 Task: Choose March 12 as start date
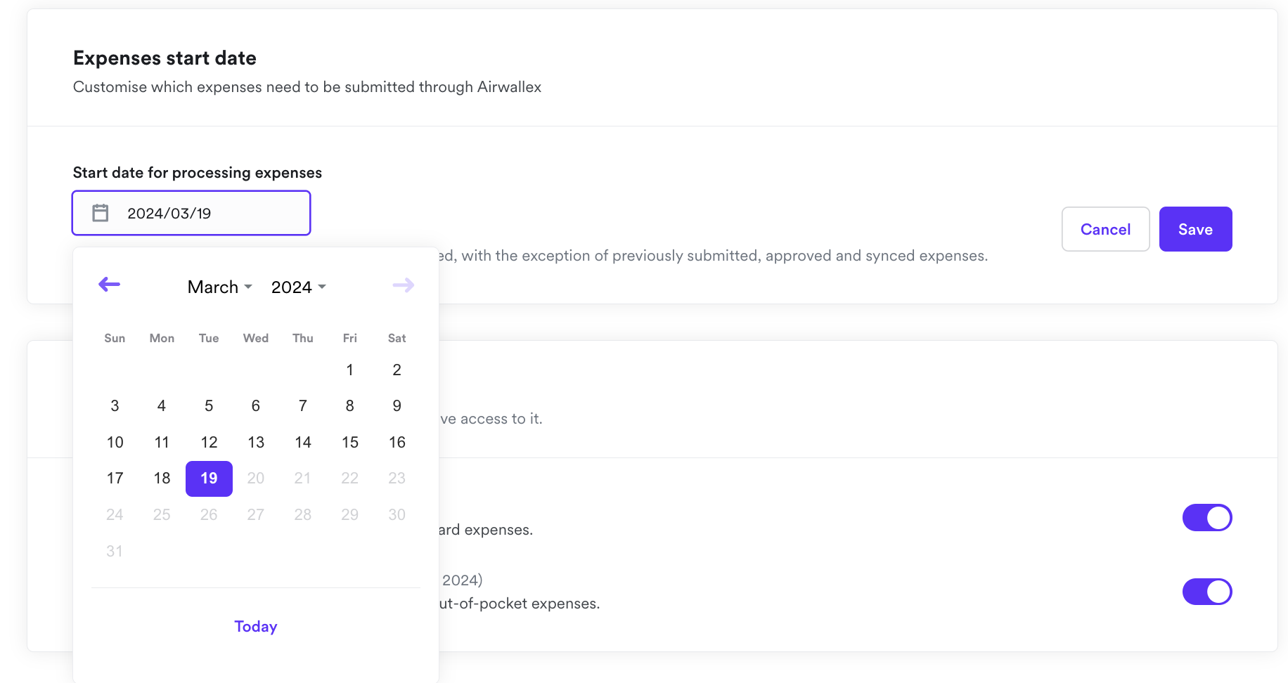click(209, 442)
